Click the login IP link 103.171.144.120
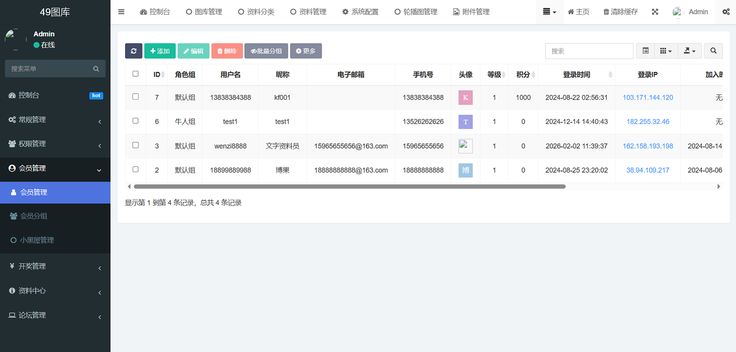Screen dimensions: 736x352 point(648,98)
